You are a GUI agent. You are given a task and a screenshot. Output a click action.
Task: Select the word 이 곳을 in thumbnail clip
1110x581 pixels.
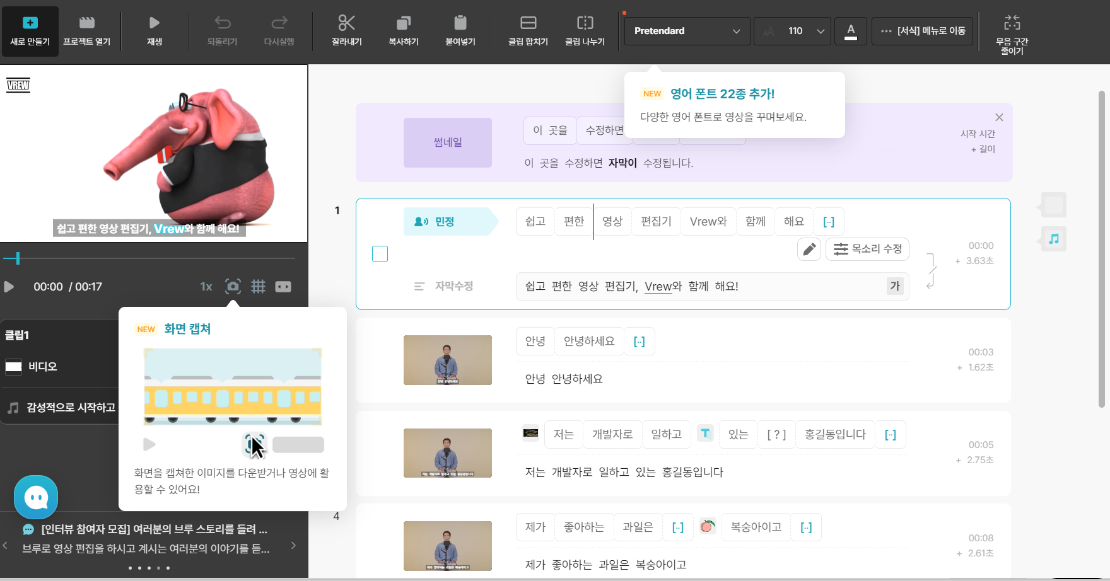pyautogui.click(x=550, y=130)
